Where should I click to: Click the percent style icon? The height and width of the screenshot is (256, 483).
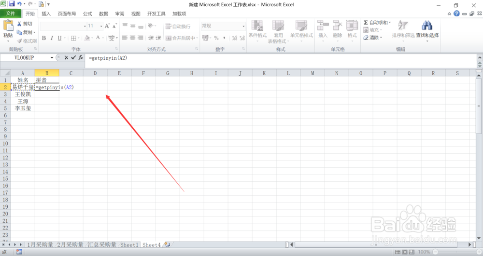[x=216, y=38]
